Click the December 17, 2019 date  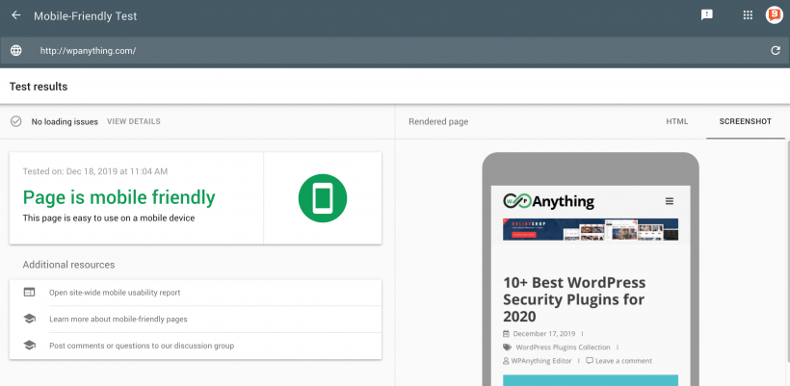(543, 334)
